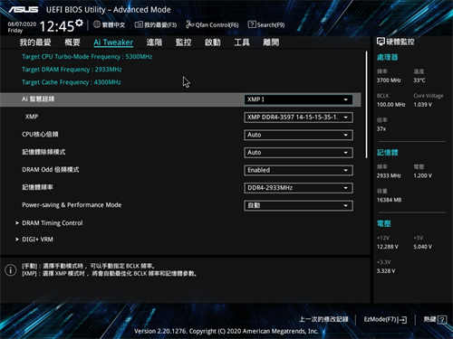
Task: Select the first 我的最愛 main tab
Action: 35,42
